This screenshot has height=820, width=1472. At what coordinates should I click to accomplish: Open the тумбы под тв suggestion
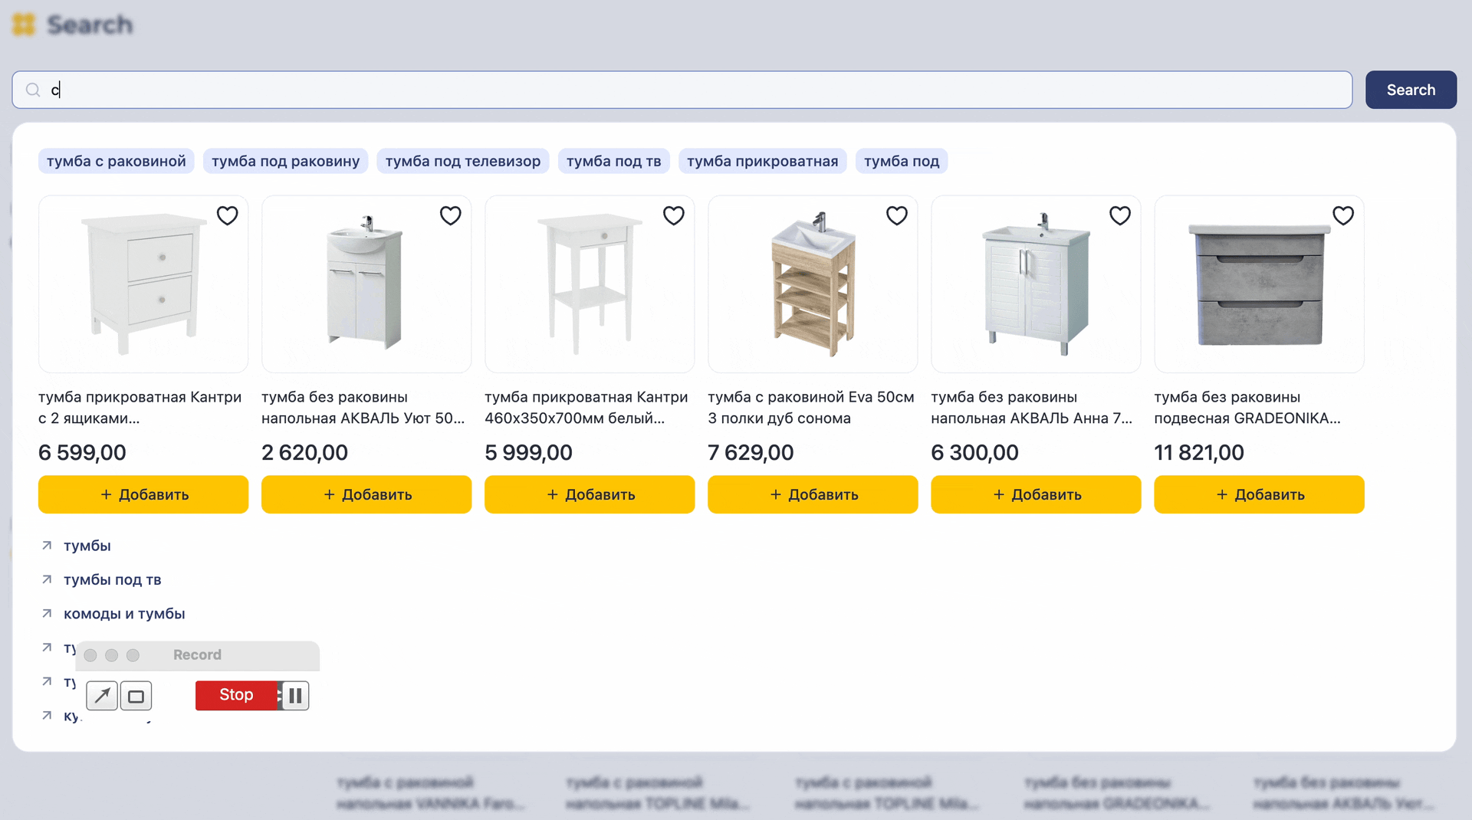click(x=112, y=580)
